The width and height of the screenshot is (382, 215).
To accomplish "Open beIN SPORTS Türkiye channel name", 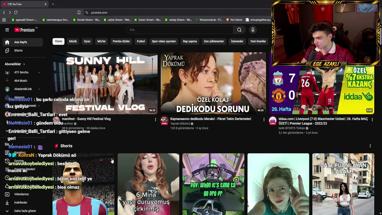I will tap(292, 128).
